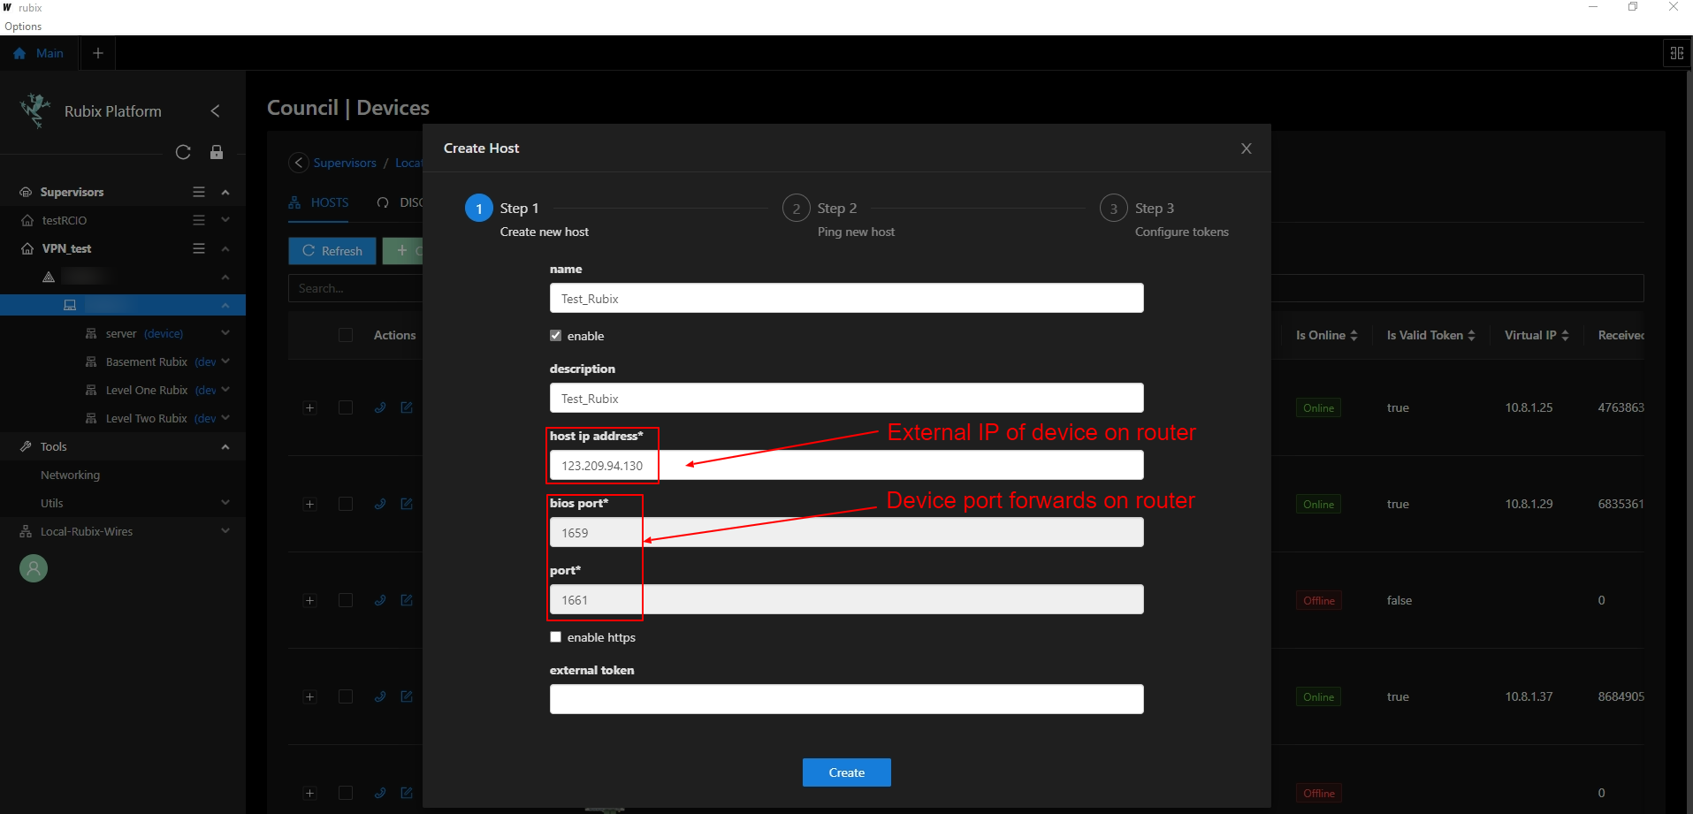Click the Step 1 circle indicator

[479, 209]
